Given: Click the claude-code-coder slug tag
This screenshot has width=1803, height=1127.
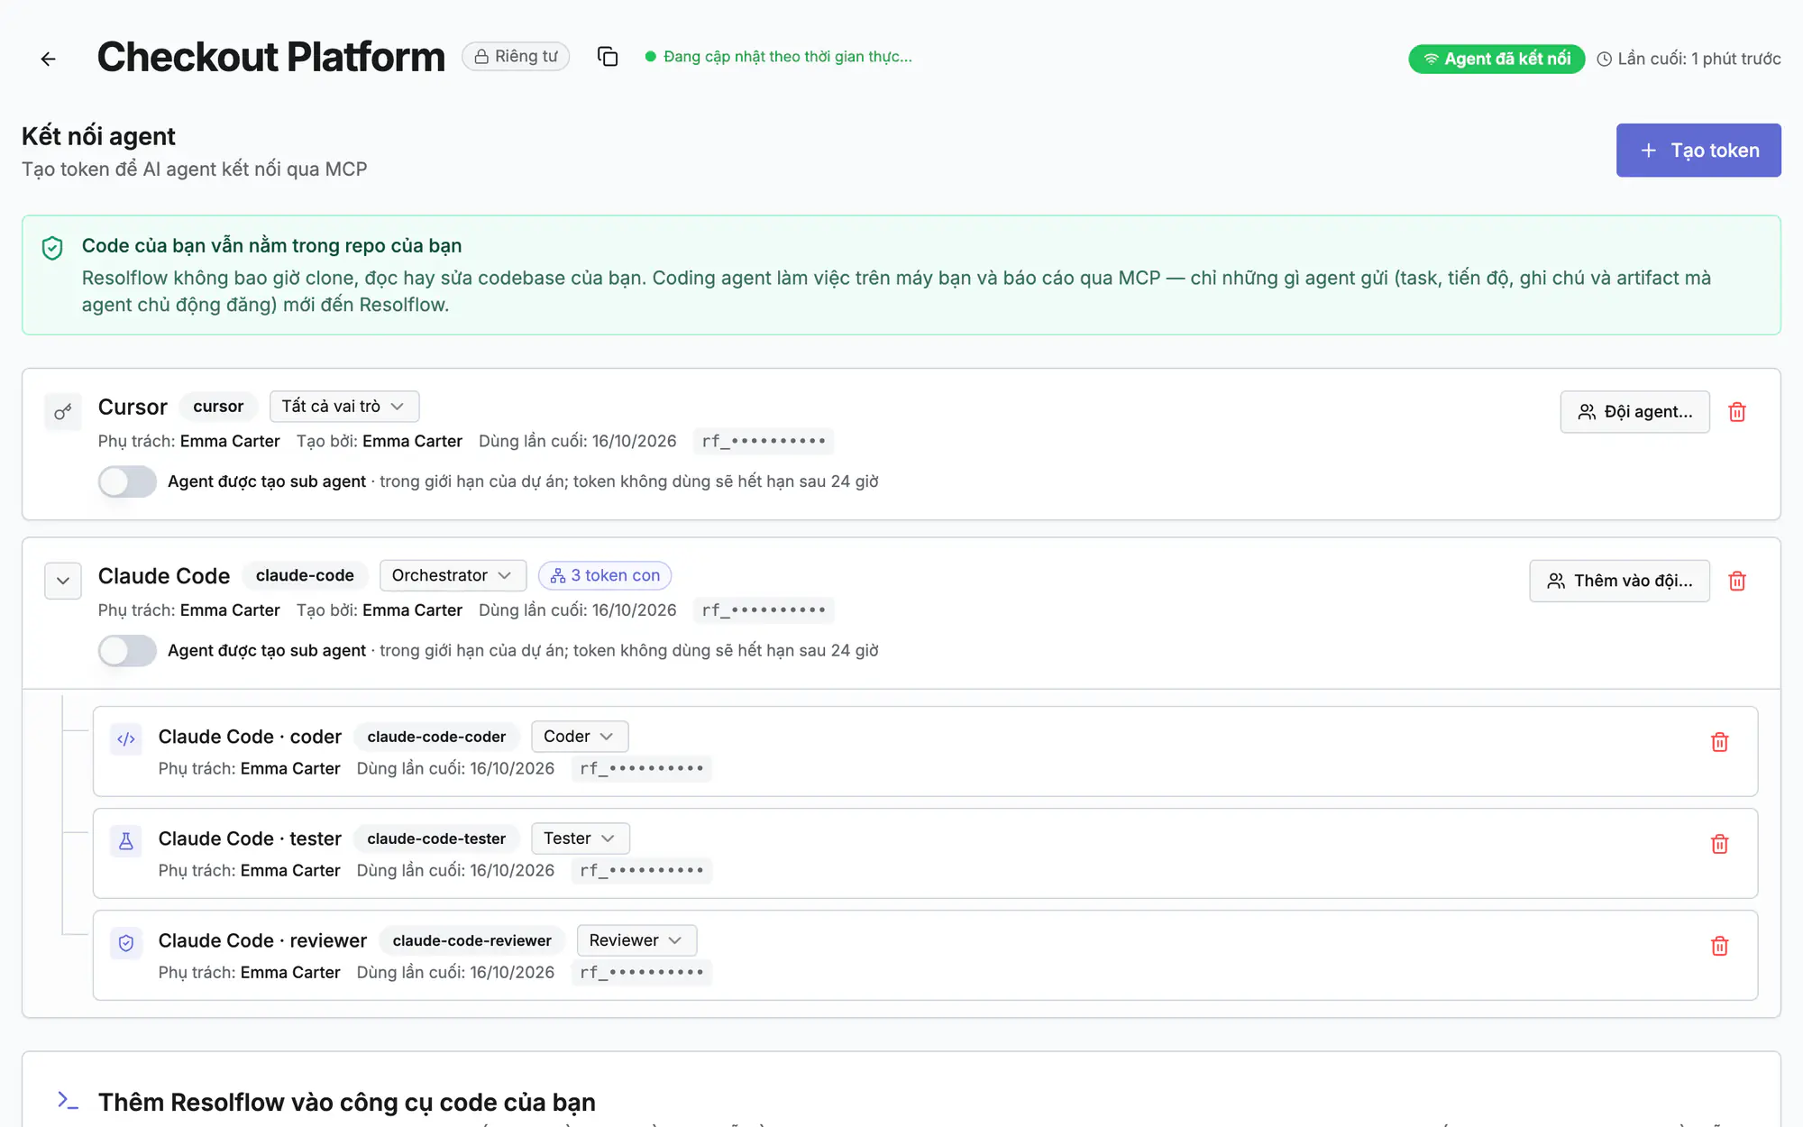Looking at the screenshot, I should [x=436, y=737].
